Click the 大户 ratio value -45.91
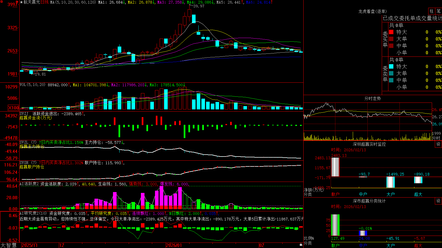442x248 pixels. (x=393, y=238)
